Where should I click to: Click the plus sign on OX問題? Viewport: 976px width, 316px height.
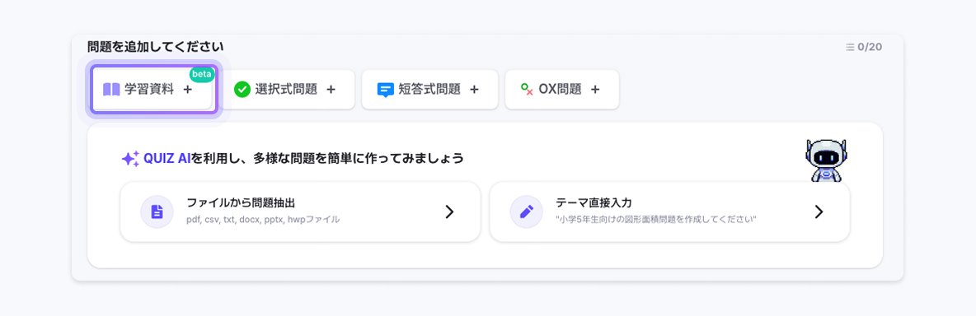pyautogui.click(x=595, y=90)
